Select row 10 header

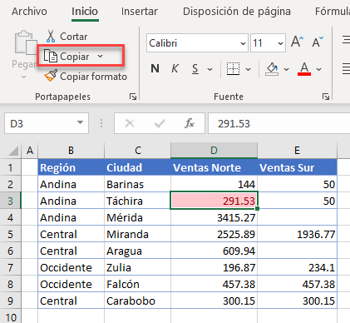click(10, 316)
